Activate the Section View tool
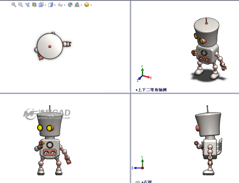 point(34,5)
